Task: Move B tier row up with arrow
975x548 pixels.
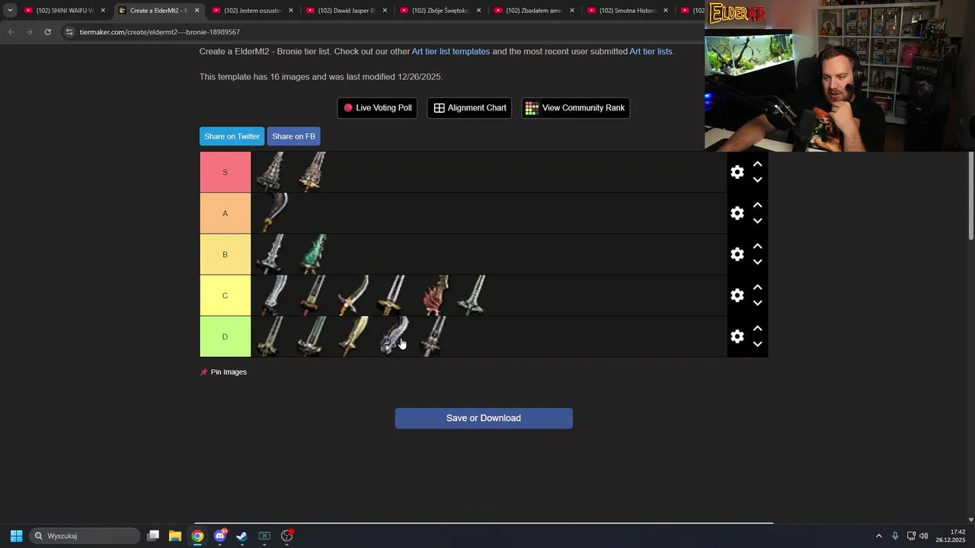Action: pos(757,246)
